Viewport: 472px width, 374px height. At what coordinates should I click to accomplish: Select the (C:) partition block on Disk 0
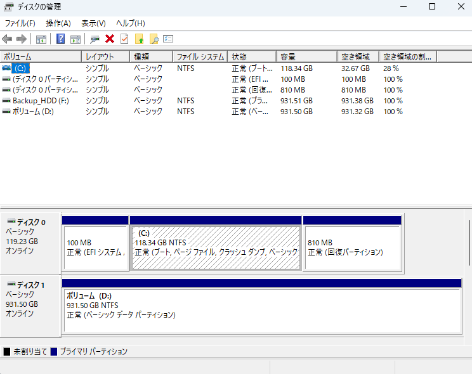[215, 247]
